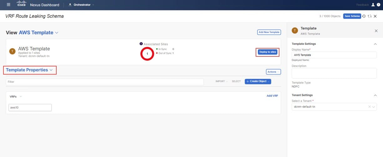Click the 'Out of Sync 1' legend entry
The width and height of the screenshot is (383, 157).
pos(165,53)
